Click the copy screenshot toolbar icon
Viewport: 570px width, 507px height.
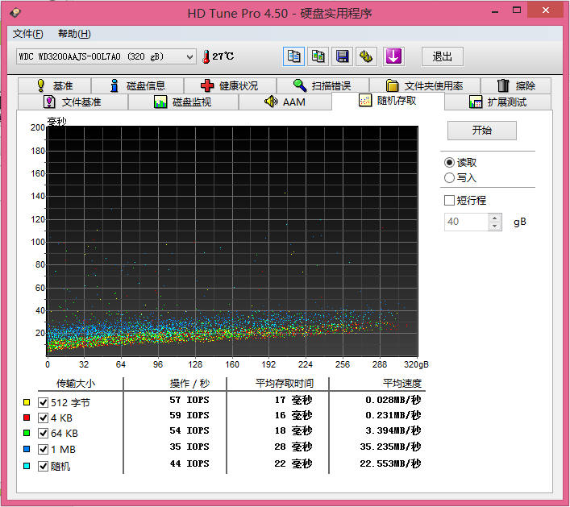tap(318, 56)
